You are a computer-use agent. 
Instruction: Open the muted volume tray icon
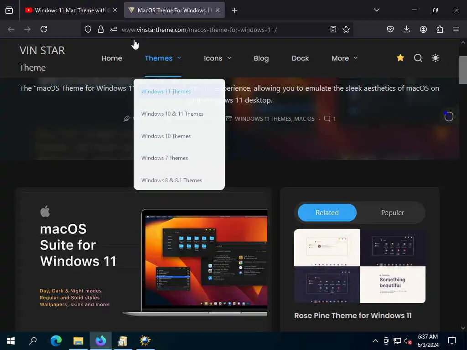click(x=408, y=341)
